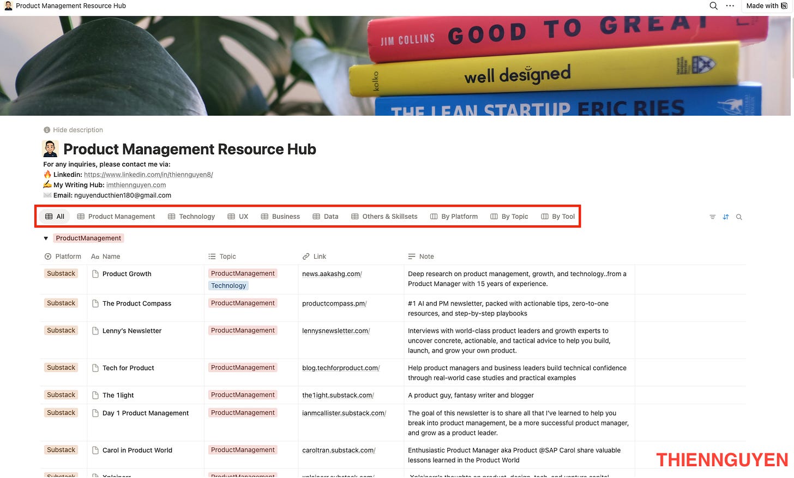794x478 pixels.
Task: Click the page icon beside Carol in Product World
Action: (95, 450)
